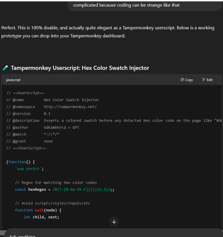Click the // ==UserScript== comment line
The image size is (223, 237).
point(26,93)
